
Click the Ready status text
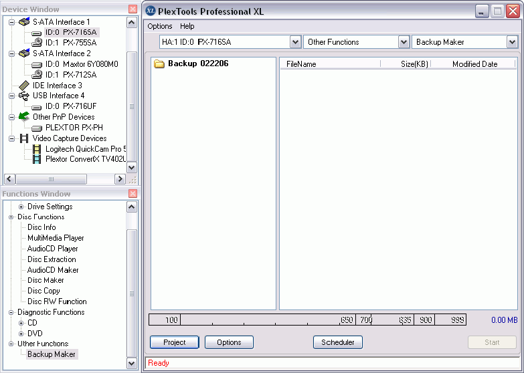coord(159,363)
